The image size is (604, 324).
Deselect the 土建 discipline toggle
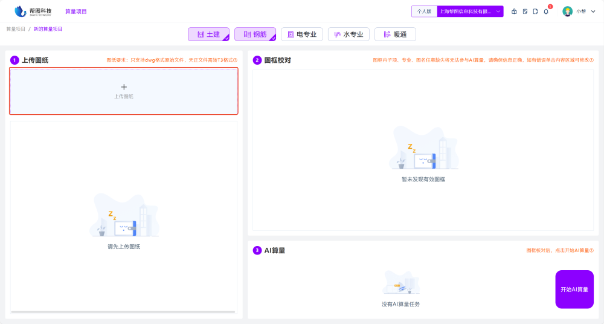208,34
